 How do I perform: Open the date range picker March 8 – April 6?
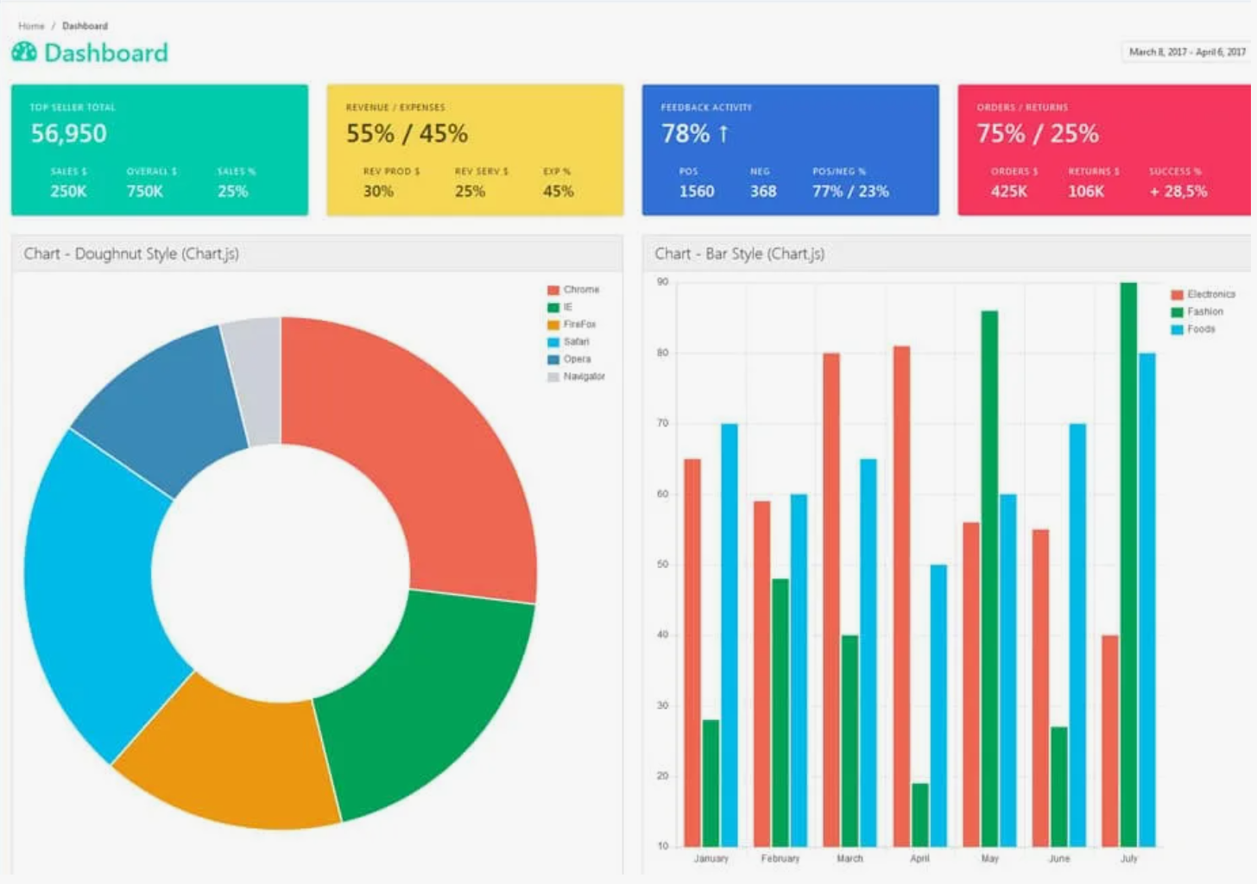click(x=1186, y=53)
